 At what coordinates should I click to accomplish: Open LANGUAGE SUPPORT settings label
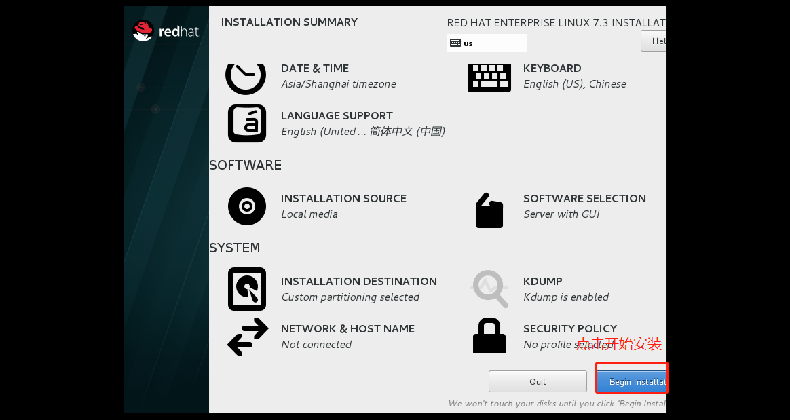(x=337, y=116)
